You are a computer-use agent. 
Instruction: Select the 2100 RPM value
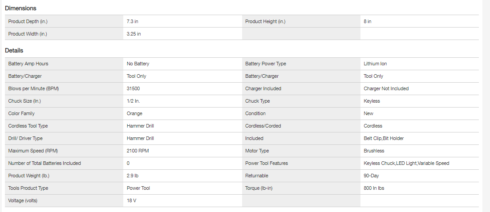[138, 151]
